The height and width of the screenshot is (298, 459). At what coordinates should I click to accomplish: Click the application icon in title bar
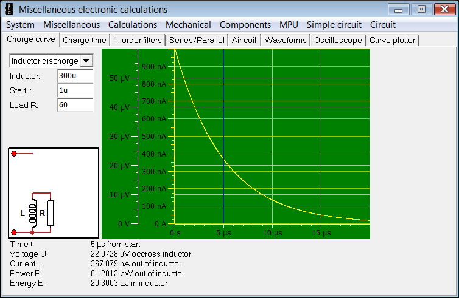click(9, 10)
